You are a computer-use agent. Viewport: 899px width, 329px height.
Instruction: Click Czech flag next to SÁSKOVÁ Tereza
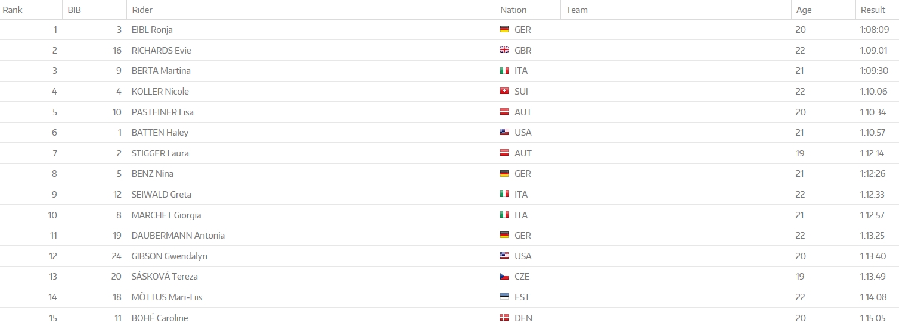point(504,277)
